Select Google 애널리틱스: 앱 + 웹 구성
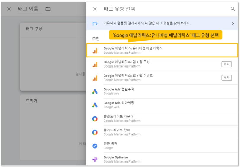240x167 pixels. [162, 64]
